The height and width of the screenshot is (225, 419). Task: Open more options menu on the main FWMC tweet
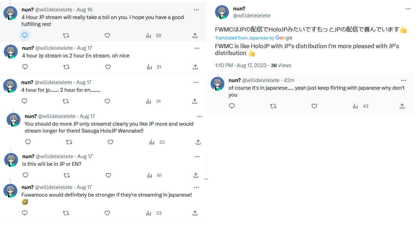tap(408, 9)
